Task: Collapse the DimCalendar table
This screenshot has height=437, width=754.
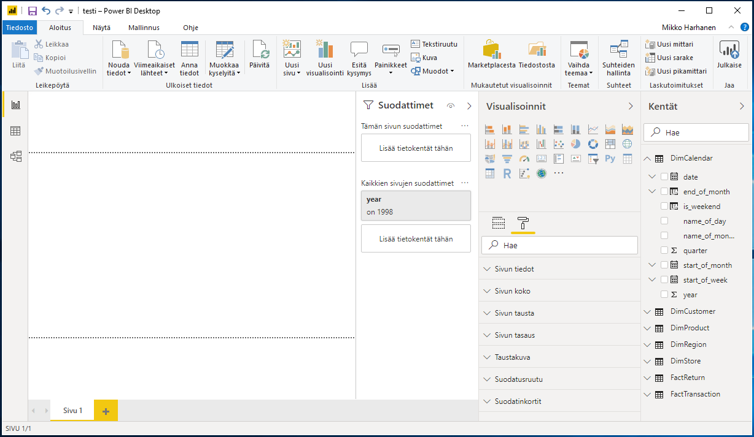Action: point(647,158)
